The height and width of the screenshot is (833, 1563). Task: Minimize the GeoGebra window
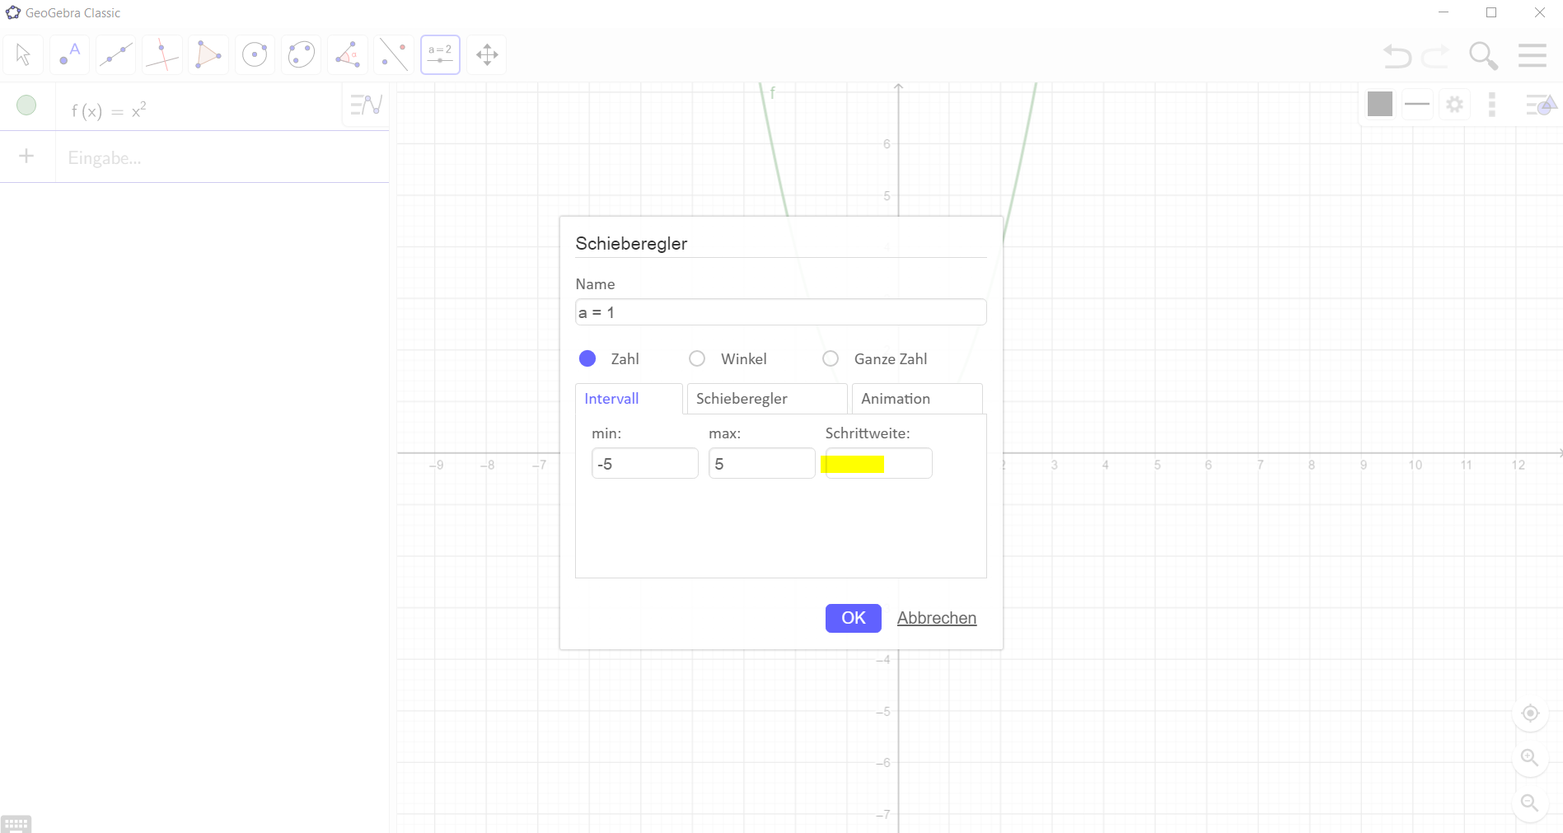point(1444,12)
